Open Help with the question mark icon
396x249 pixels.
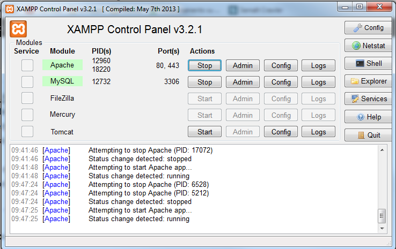point(368,117)
